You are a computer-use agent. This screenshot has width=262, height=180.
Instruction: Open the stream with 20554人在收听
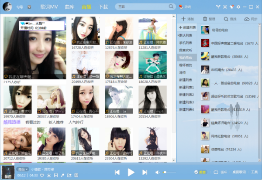coord(152,100)
